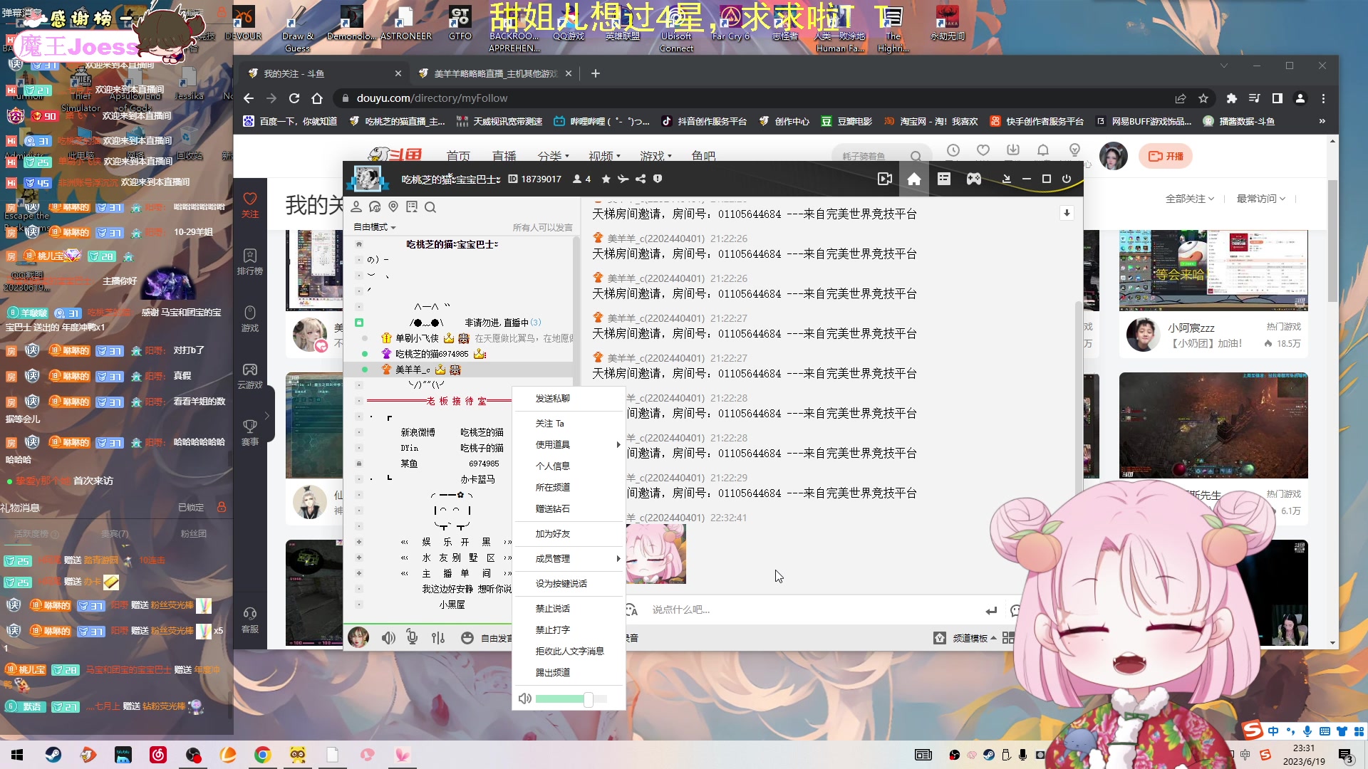Open the 频道模板 dropdown in YY
1368x769 pixels.
coord(974,638)
